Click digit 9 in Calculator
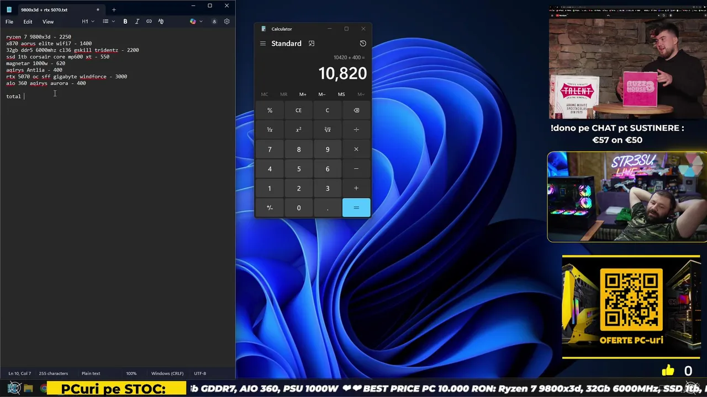This screenshot has height=397, width=707. [328, 149]
